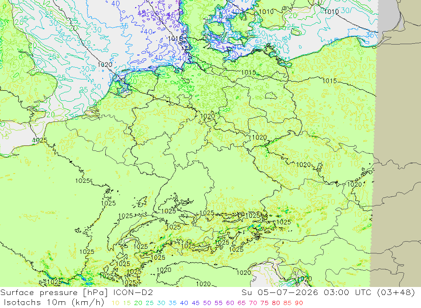Select the 60 value in isotachs legend

[230, 303]
